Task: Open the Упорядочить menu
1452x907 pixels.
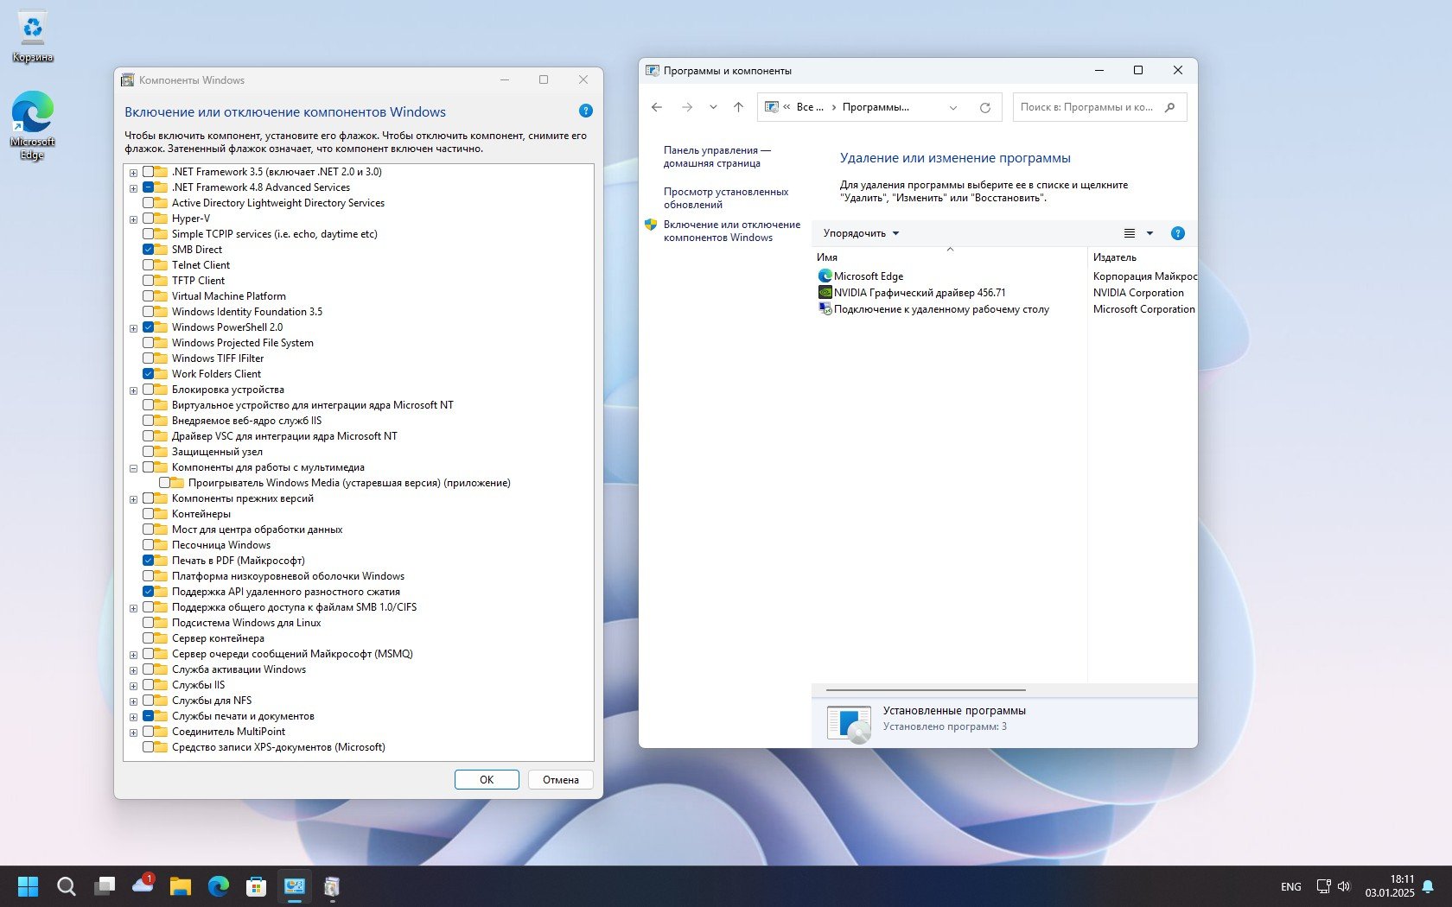Action: (x=861, y=233)
